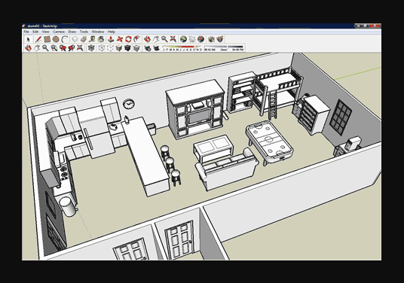Screen dimensions: 404x283
Task: Open Get Models from 3D Warehouse
Action: (x=211, y=39)
